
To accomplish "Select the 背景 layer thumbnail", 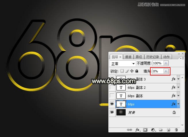I will (x=121, y=112).
